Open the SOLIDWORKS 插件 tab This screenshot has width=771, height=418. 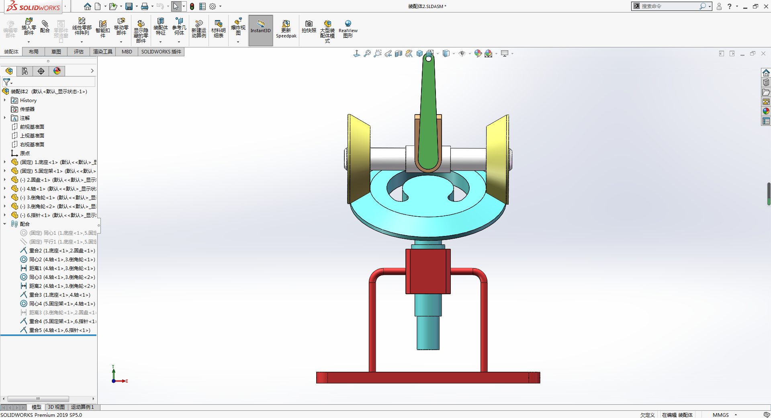pos(161,51)
